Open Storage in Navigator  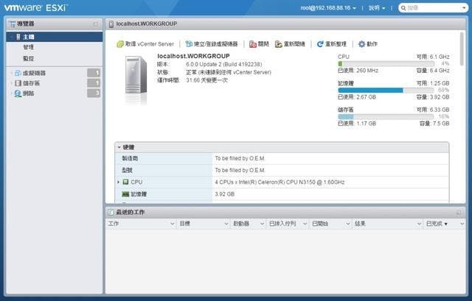click(31, 83)
